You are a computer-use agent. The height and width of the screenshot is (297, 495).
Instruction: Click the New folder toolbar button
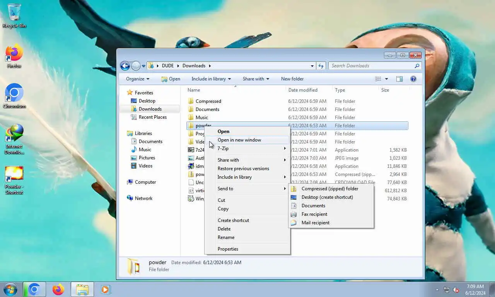point(292,79)
